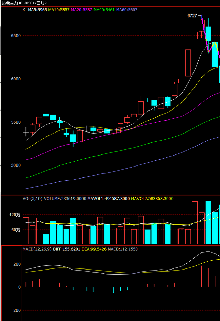Select the magenta MA20:5587 label

tap(81, 10)
